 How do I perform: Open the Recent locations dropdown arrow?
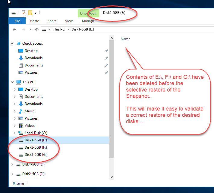30,30
